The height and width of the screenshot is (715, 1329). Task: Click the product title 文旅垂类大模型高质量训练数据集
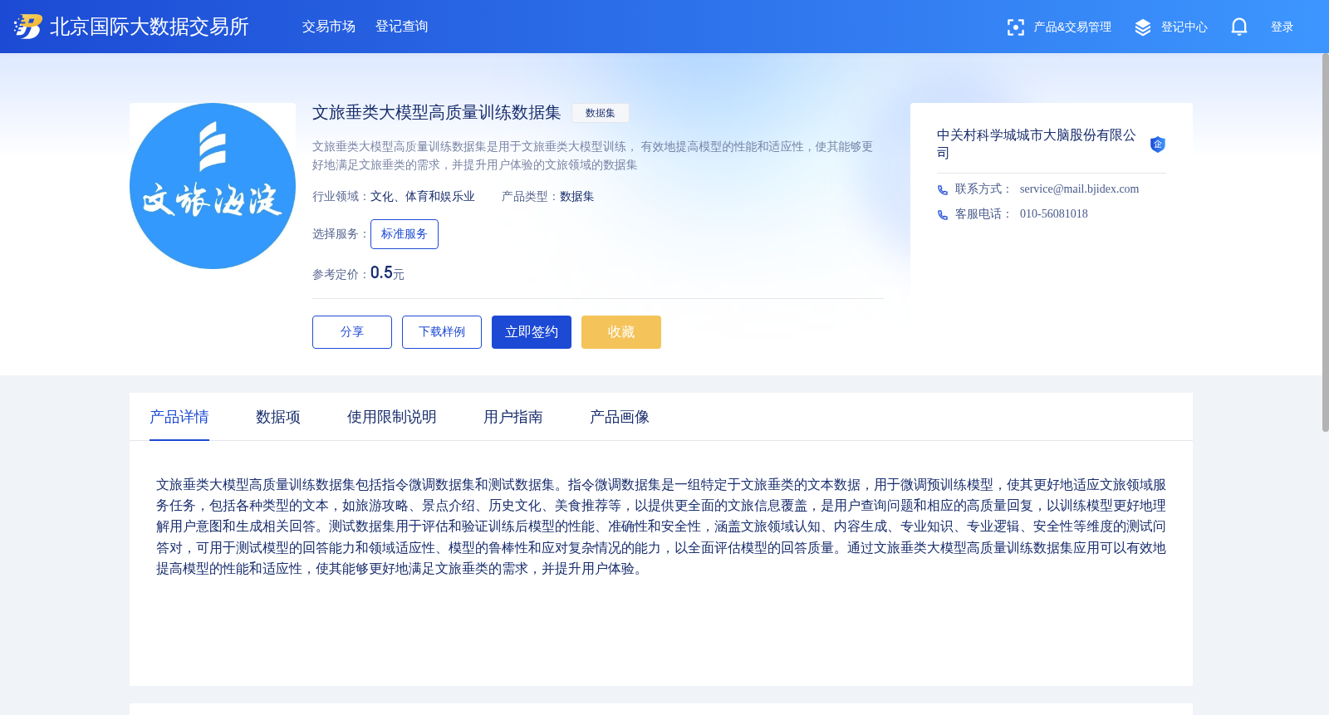[x=437, y=113]
